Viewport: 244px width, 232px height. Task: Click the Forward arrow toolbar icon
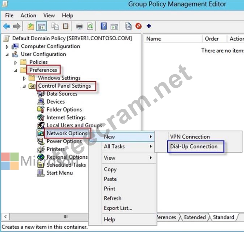[17, 26]
